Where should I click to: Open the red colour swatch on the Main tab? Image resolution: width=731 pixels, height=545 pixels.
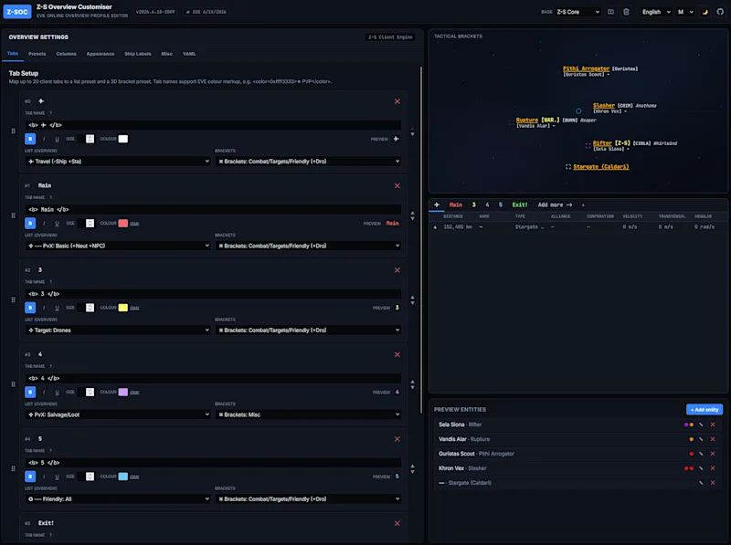122,223
